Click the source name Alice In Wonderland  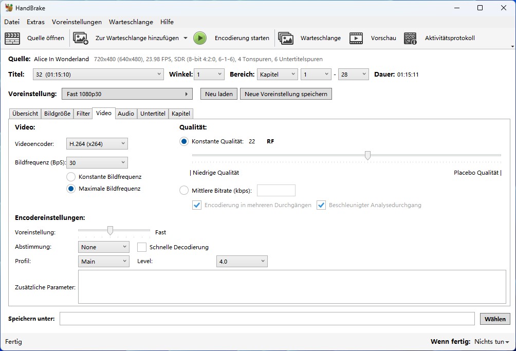[x=61, y=59]
